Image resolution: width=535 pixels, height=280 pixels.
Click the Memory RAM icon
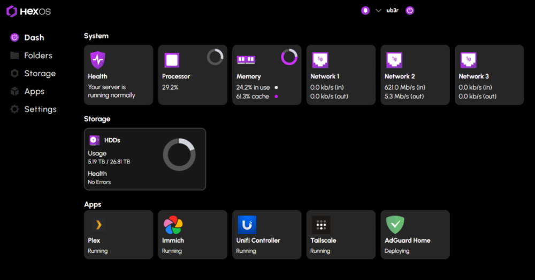246,60
